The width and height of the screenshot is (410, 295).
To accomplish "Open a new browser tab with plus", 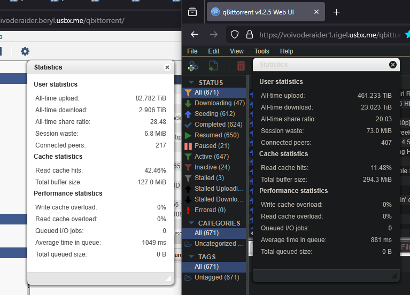I will (337, 12).
